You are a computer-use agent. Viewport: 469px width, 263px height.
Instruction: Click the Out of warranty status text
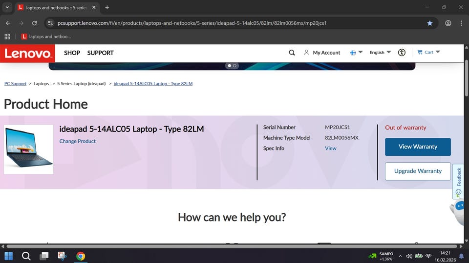(x=405, y=128)
